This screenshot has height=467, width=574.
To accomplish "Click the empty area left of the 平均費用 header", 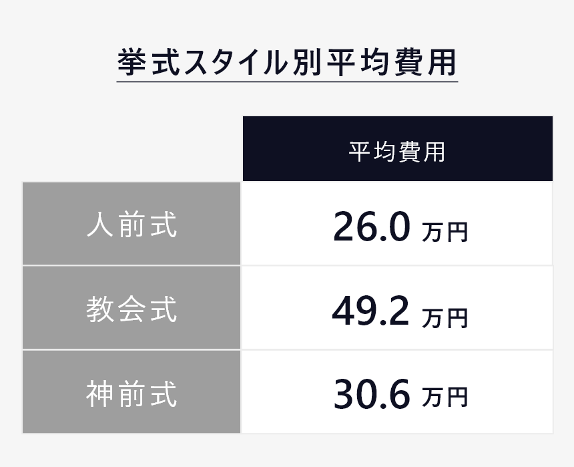I will (131, 149).
